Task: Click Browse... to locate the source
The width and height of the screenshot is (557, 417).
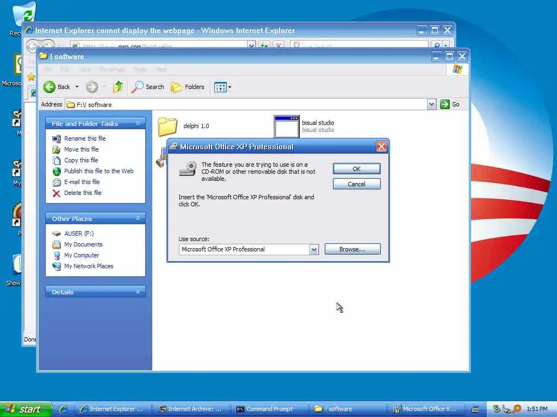Action: point(352,249)
